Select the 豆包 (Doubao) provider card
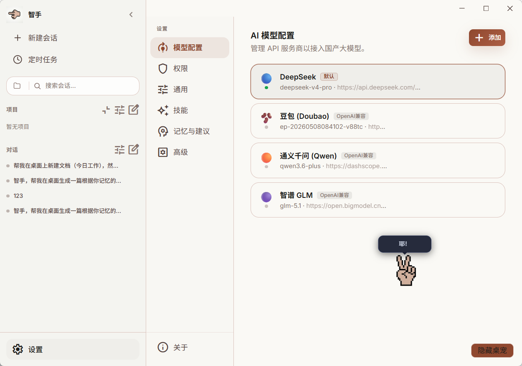The height and width of the screenshot is (366, 522). pos(378,121)
